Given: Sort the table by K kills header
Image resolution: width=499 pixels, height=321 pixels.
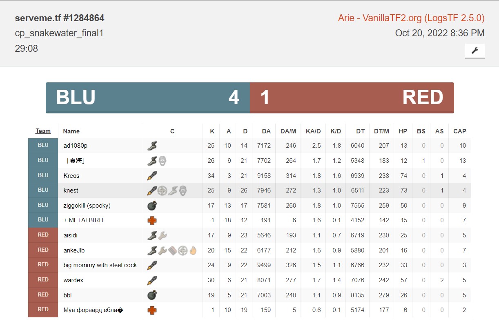Looking at the screenshot, I should pos(212,131).
